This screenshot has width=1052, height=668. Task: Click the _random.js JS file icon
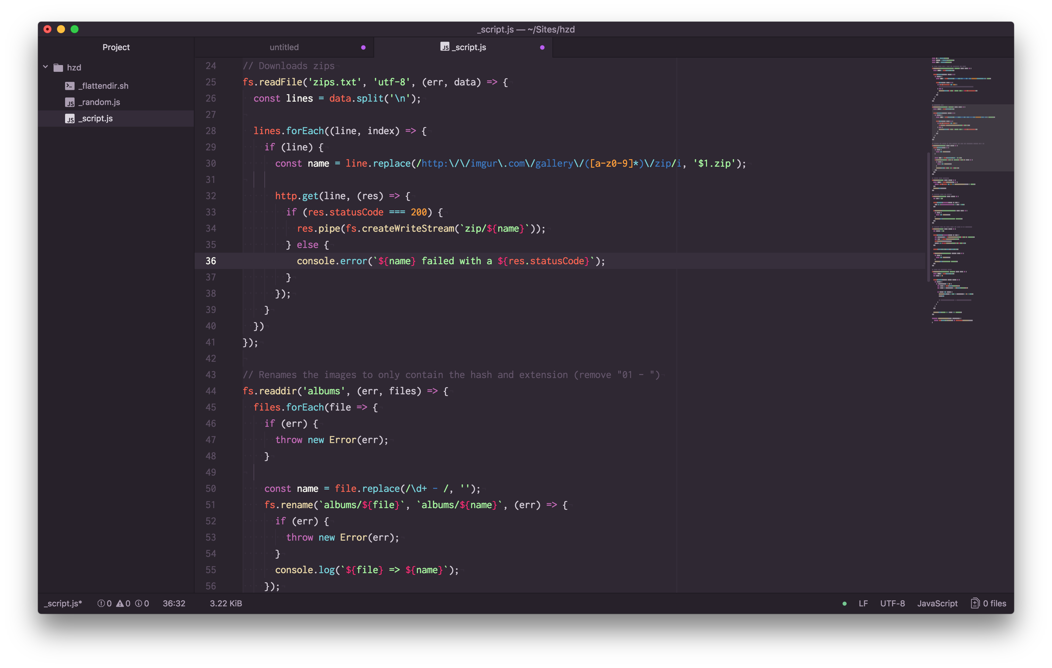69,102
